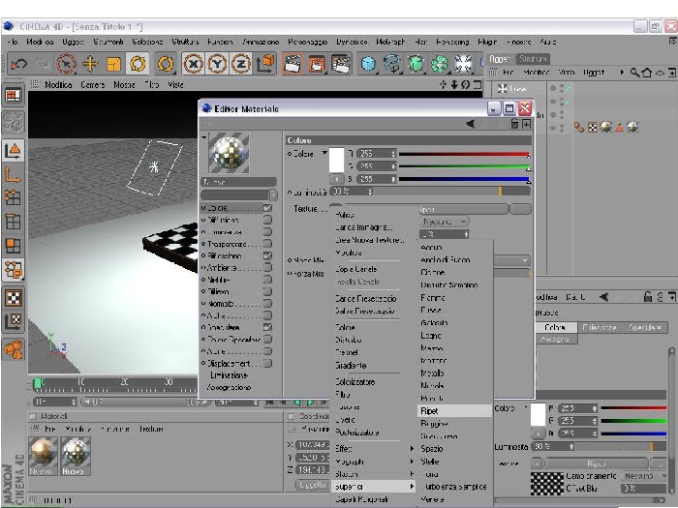Open the Assegnazione page in material editor
Viewport: 678px width, 508px height.
(x=229, y=387)
